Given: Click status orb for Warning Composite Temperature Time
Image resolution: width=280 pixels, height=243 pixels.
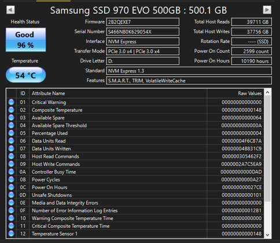Looking at the screenshot, I should click(12, 218).
